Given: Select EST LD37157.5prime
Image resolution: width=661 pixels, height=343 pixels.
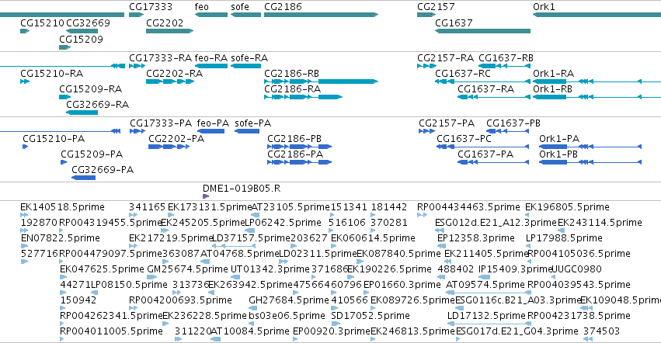Looking at the screenshot, I should (x=234, y=246).
